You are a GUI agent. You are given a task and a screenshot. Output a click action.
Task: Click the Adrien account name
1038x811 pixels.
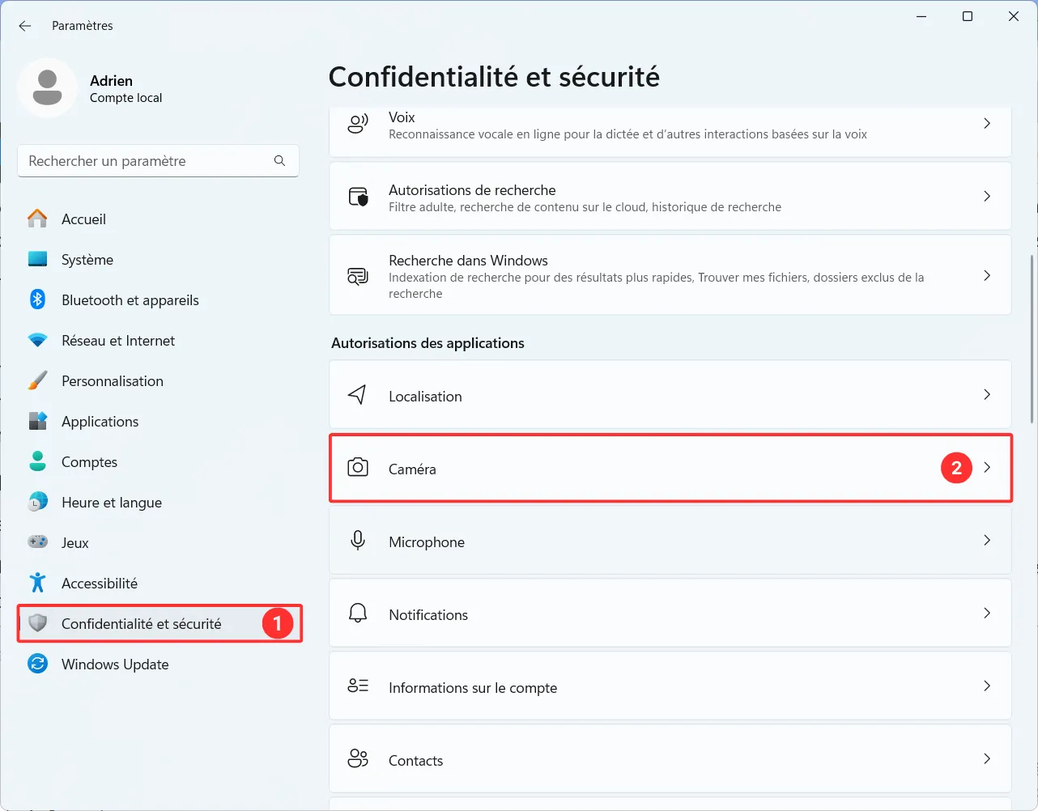coord(111,81)
